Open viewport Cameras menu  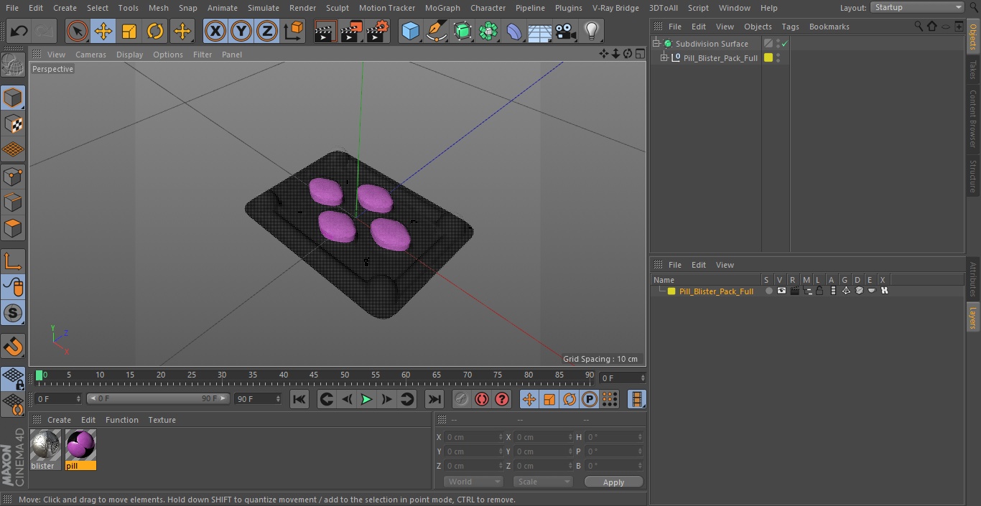click(90, 55)
